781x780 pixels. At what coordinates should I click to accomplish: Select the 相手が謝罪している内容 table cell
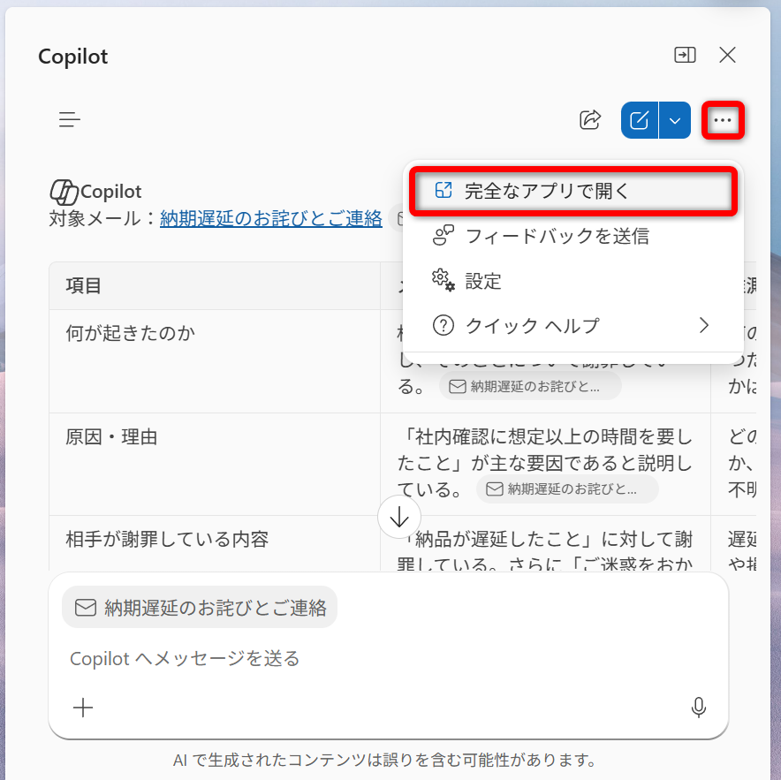click(215, 543)
